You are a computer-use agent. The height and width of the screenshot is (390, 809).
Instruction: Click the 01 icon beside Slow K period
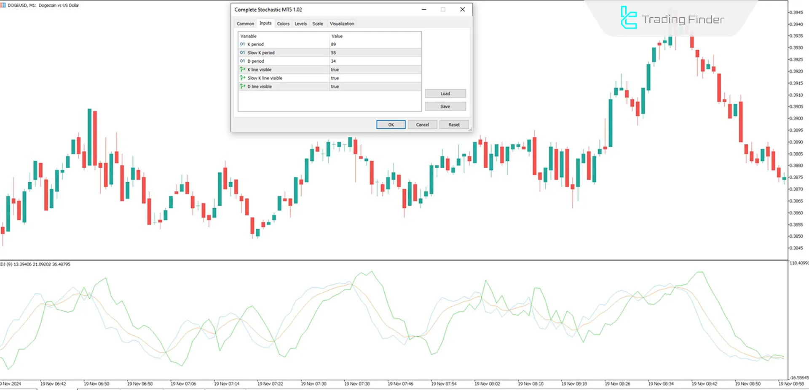click(242, 53)
